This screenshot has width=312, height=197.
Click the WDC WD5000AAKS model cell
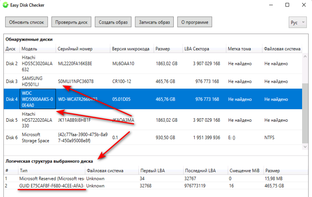[38, 99]
